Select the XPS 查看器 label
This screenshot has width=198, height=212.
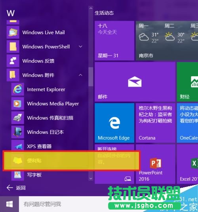point(39,146)
